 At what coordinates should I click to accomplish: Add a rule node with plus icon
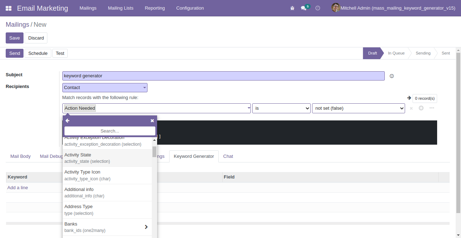[421, 108]
